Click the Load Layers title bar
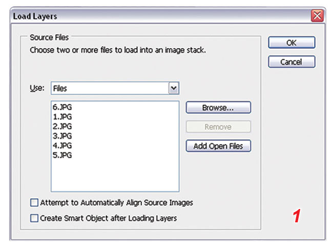Viewport: 333px width, 250px height. (161, 16)
